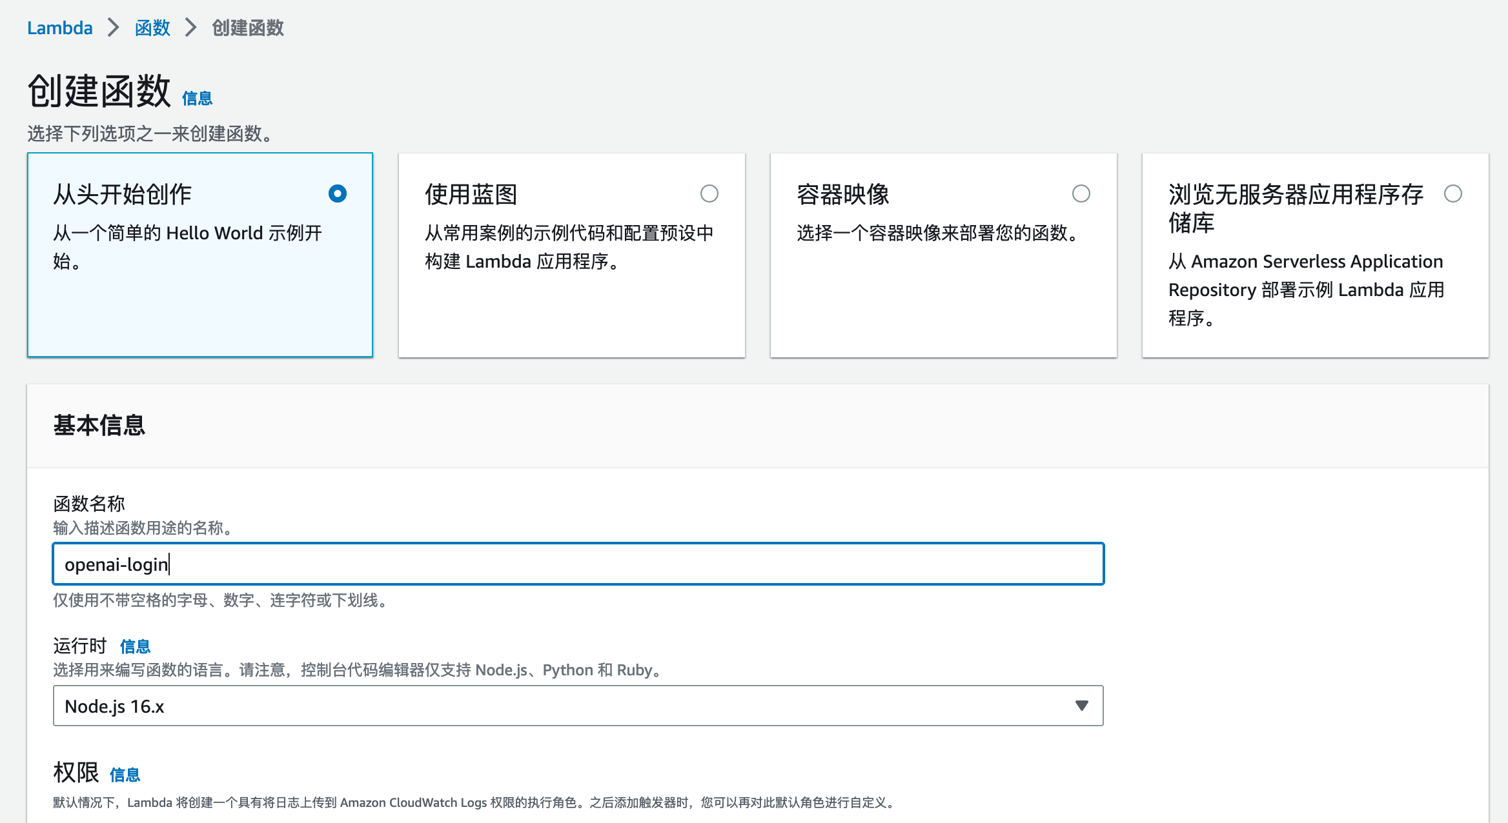
Task: Focus the 函数名称 input containing openai-login
Action: [578, 564]
